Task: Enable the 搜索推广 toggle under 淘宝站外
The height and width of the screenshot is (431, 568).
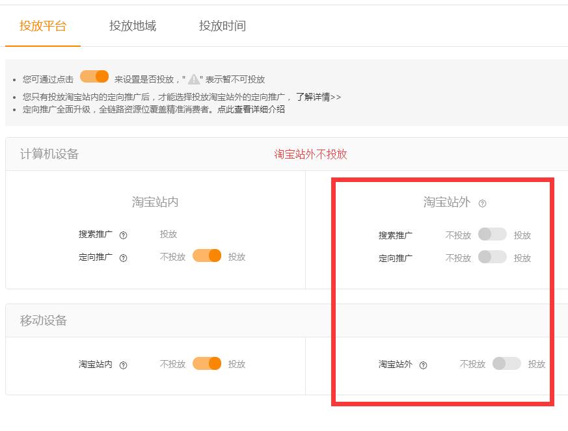Action: point(491,234)
